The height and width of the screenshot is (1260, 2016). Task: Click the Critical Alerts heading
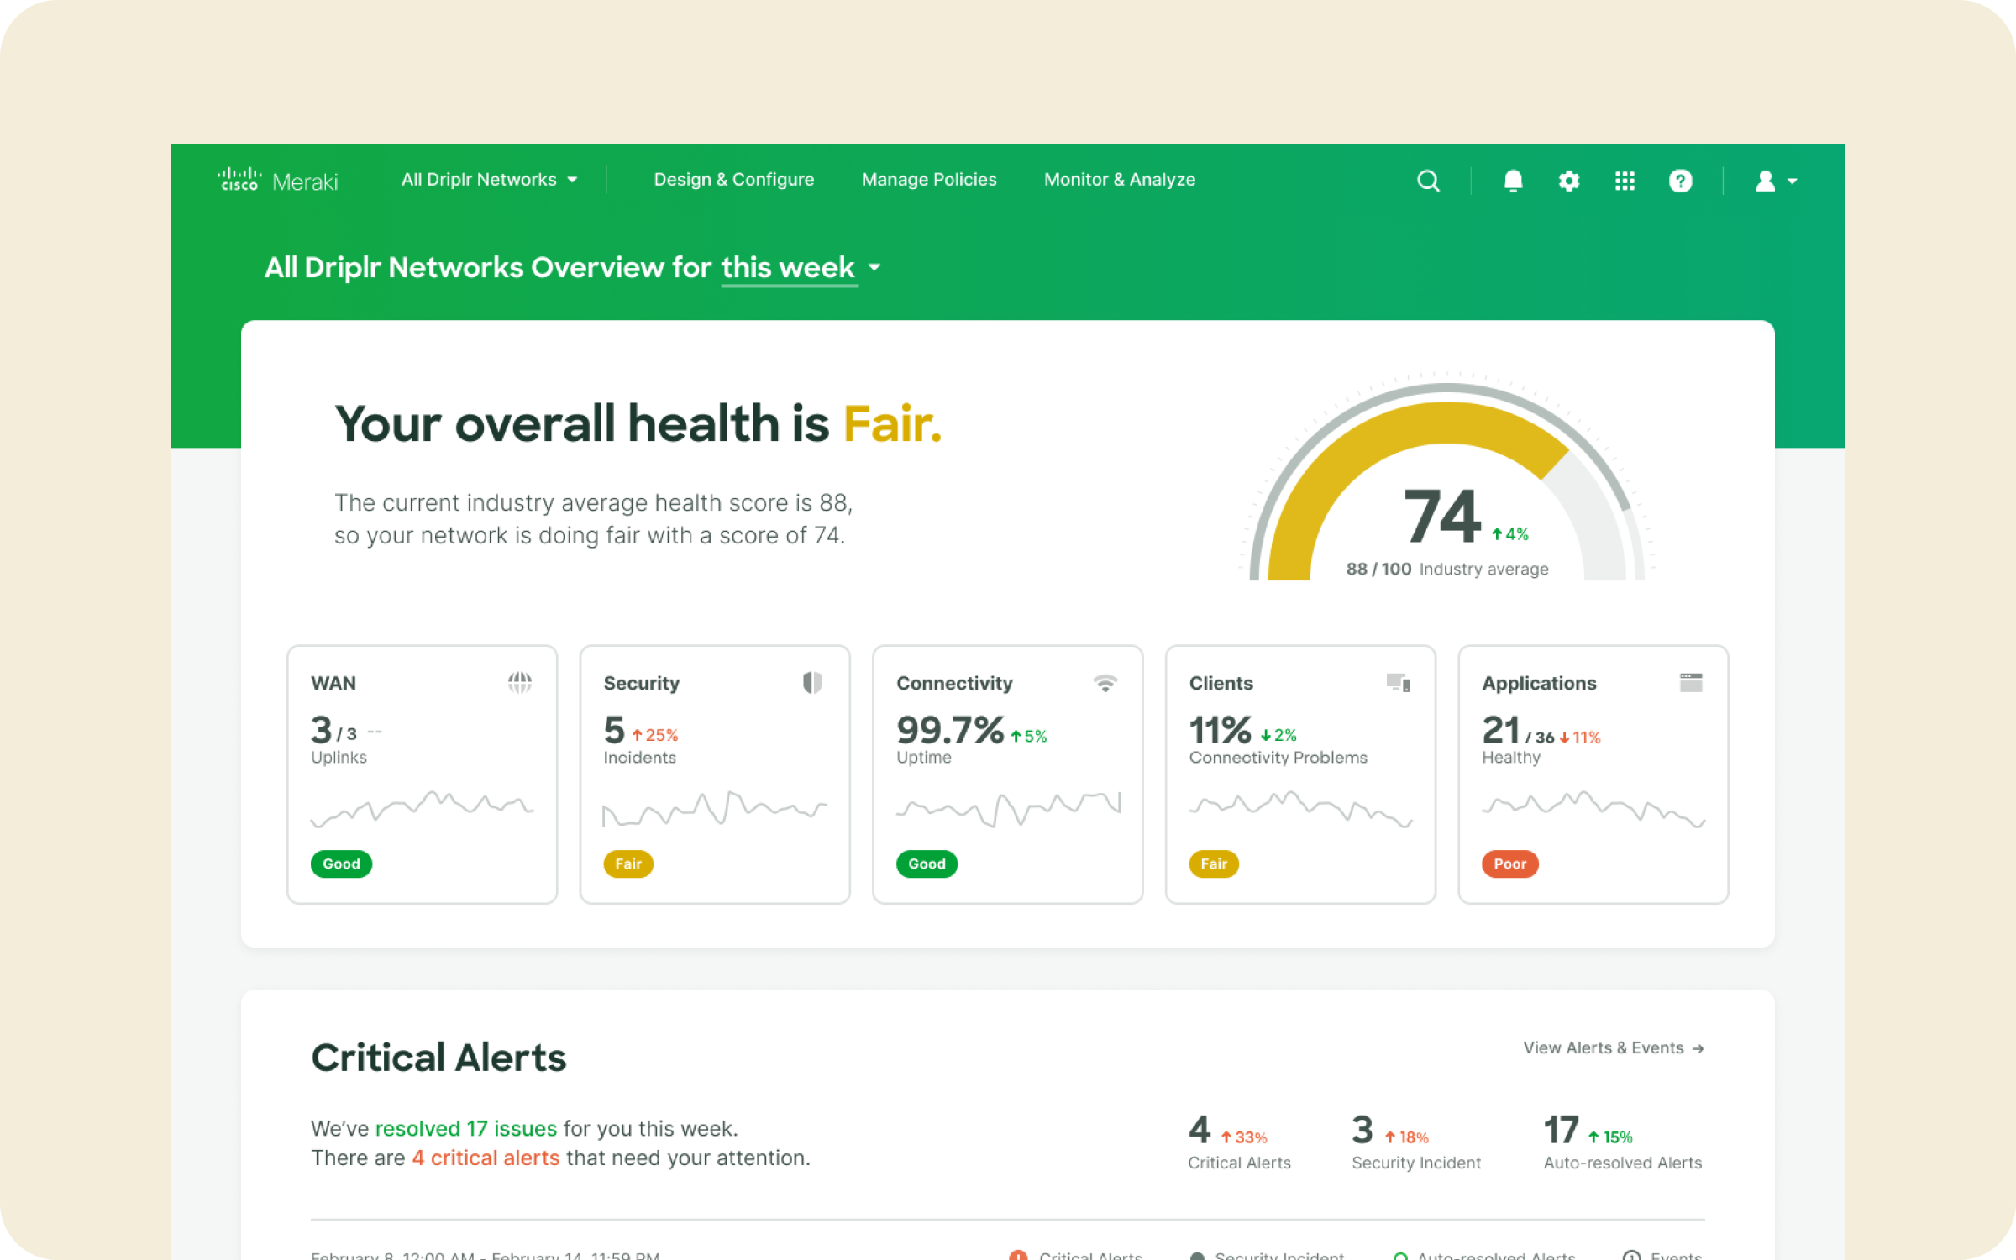(438, 1058)
